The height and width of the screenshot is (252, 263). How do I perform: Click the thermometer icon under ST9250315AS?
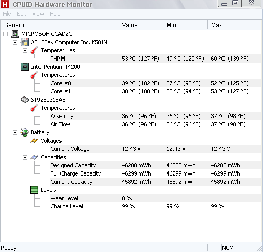tap(34, 108)
